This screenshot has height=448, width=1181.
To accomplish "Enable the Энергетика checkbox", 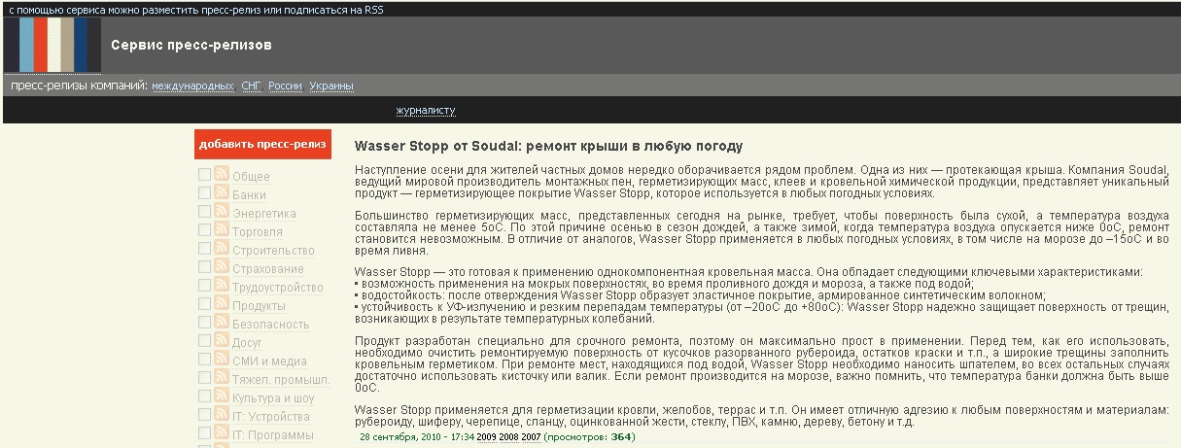I will [x=205, y=212].
